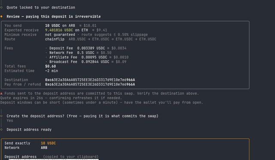Click the Estimated time ~2 min value
The width and height of the screenshot is (275, 160).
pyautogui.click(x=52, y=71)
